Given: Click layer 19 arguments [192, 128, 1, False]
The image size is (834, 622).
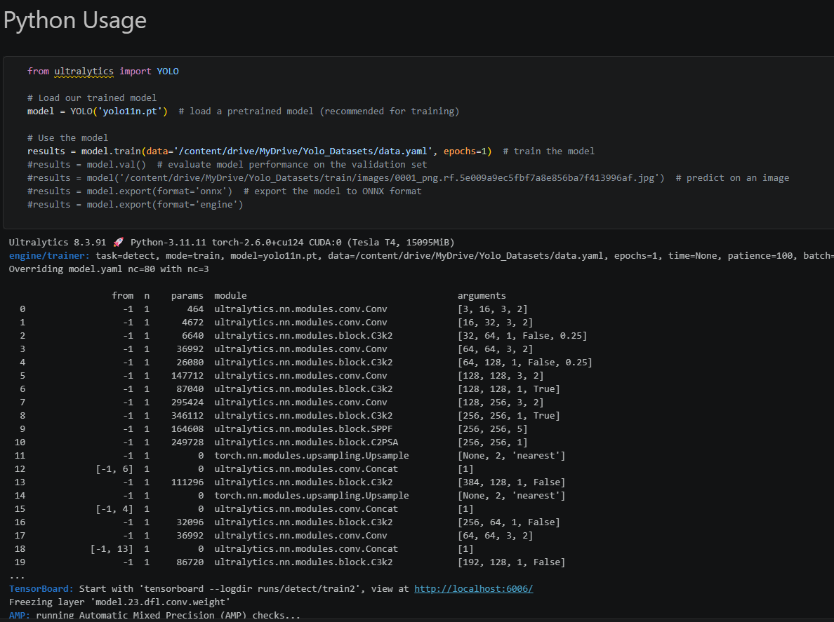Looking at the screenshot, I should click(x=511, y=562).
